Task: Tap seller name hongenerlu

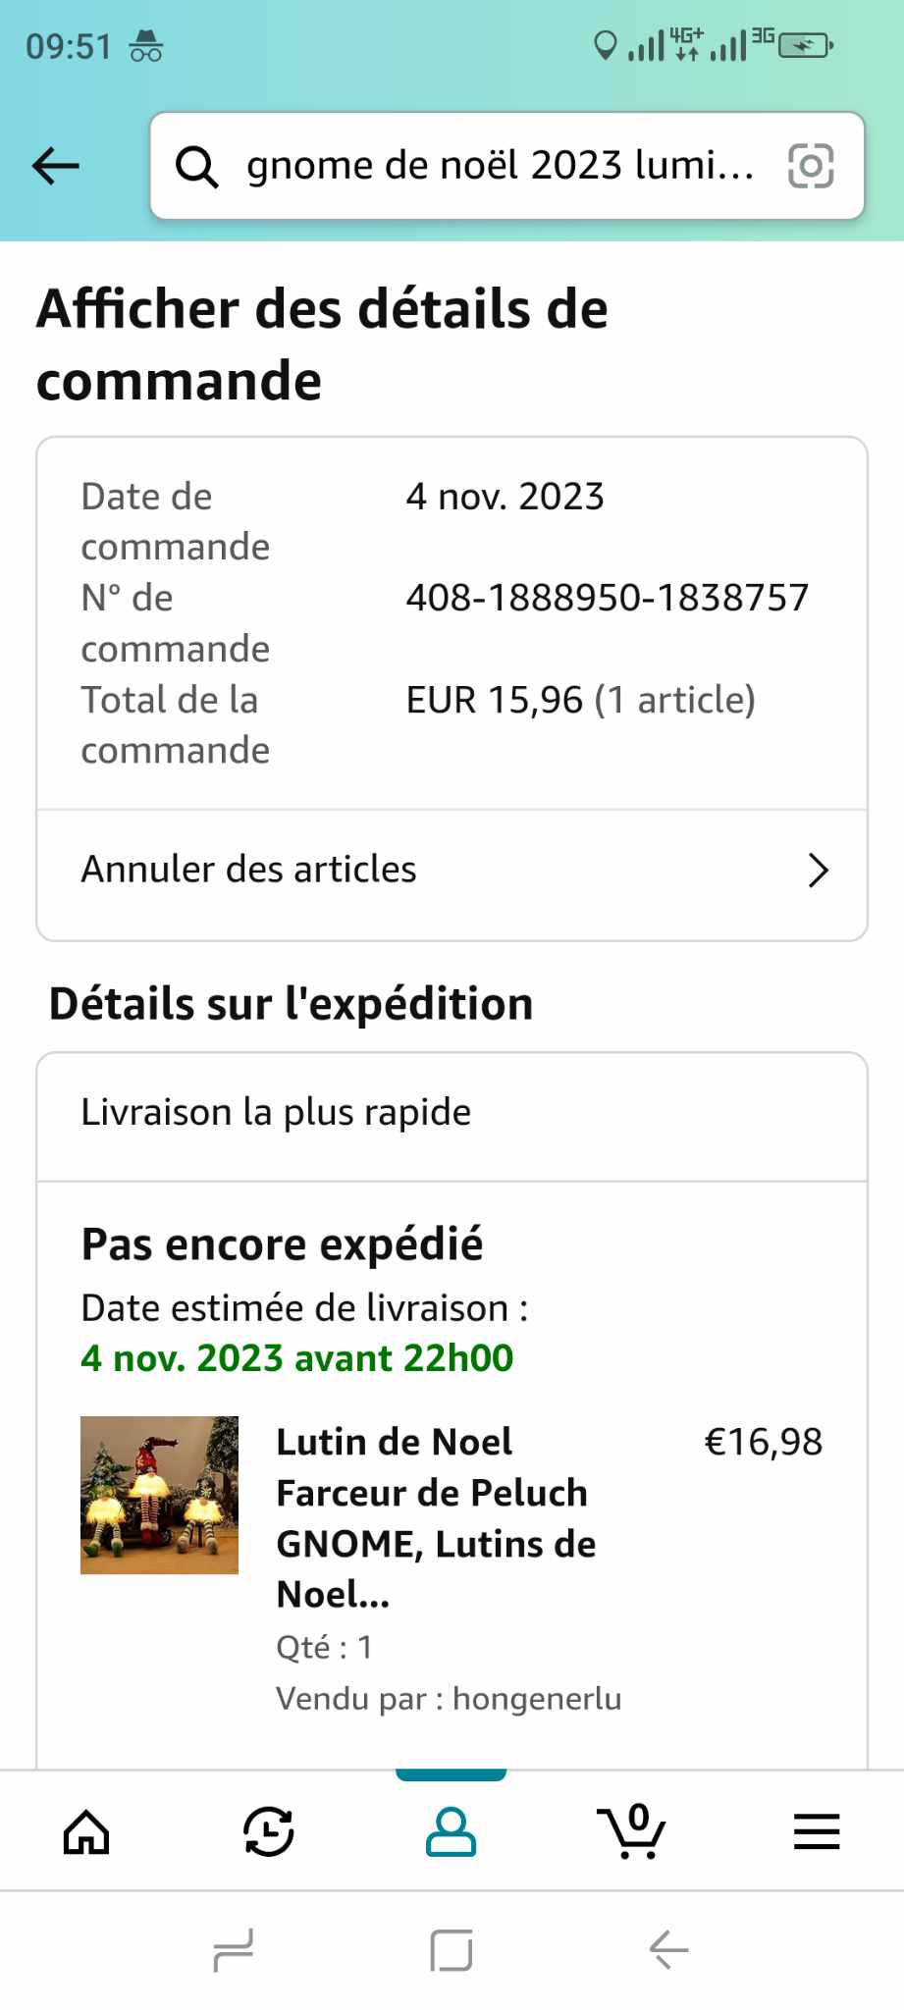Action: (x=537, y=1699)
